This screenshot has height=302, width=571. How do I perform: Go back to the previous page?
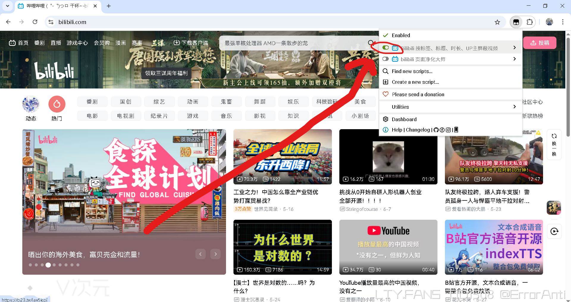point(8,22)
